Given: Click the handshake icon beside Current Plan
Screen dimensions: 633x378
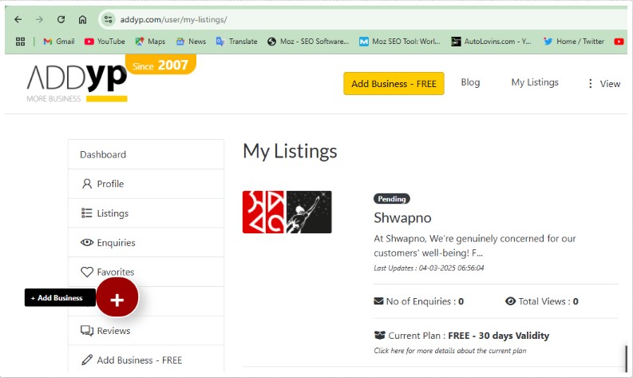Looking at the screenshot, I should [379, 335].
